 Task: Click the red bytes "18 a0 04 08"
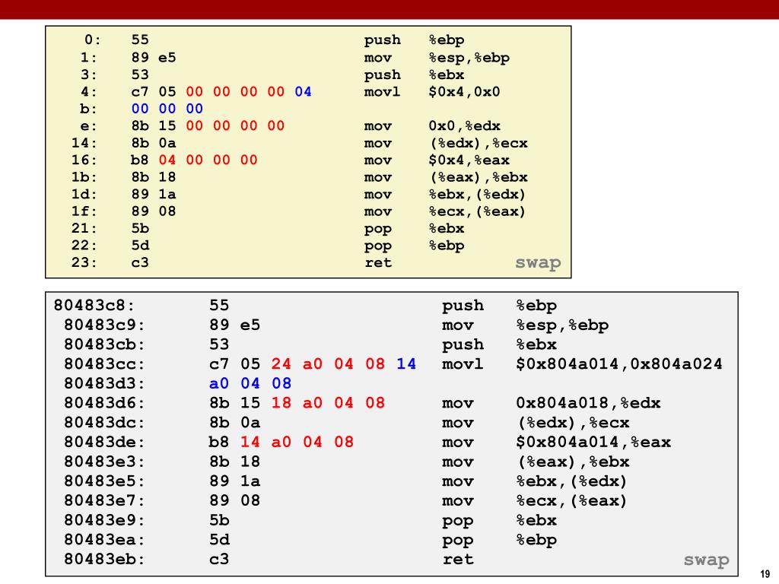click(x=328, y=403)
